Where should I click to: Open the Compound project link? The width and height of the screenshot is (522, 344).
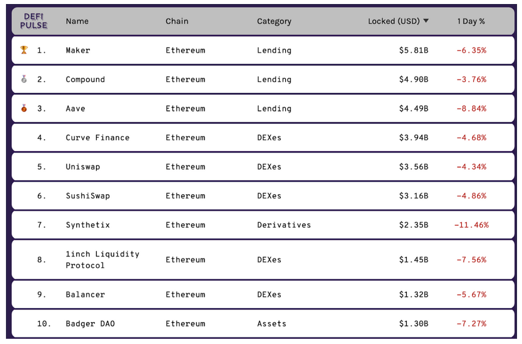[x=85, y=80]
